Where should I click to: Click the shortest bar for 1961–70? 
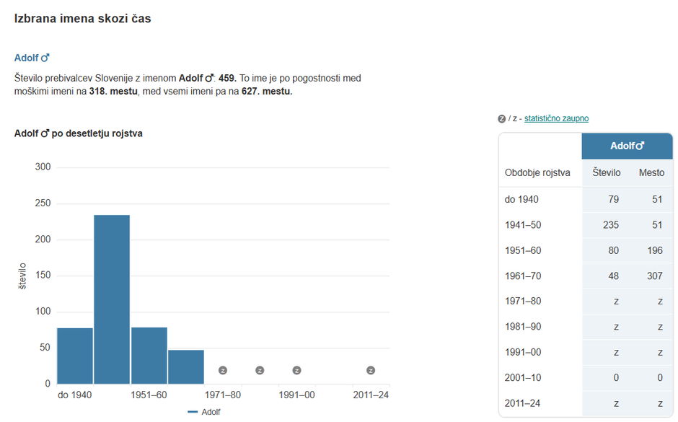coord(186,366)
